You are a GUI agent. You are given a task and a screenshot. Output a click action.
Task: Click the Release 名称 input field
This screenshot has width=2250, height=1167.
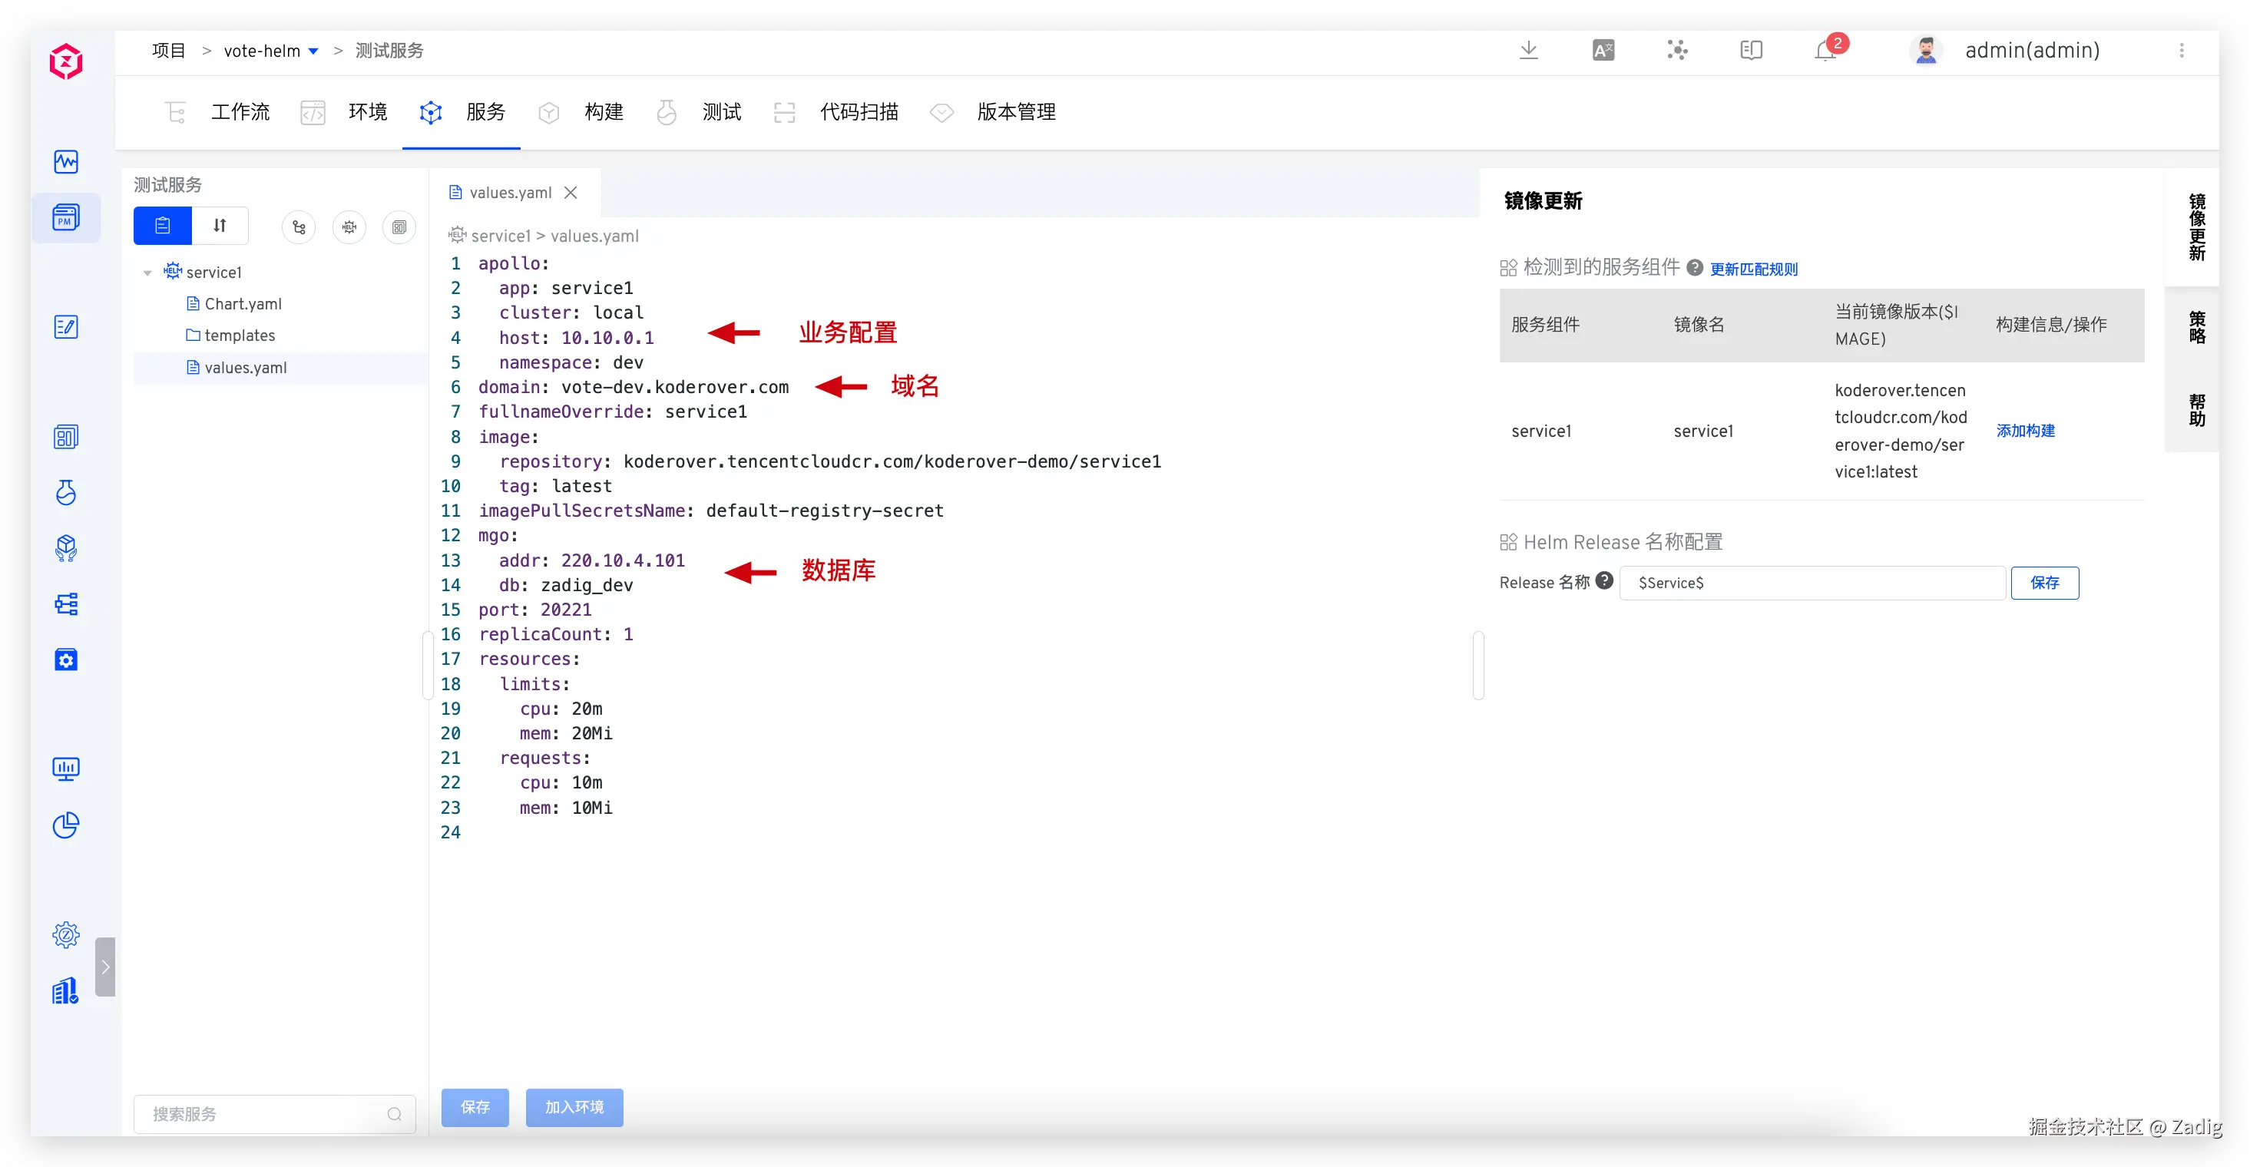point(1812,583)
